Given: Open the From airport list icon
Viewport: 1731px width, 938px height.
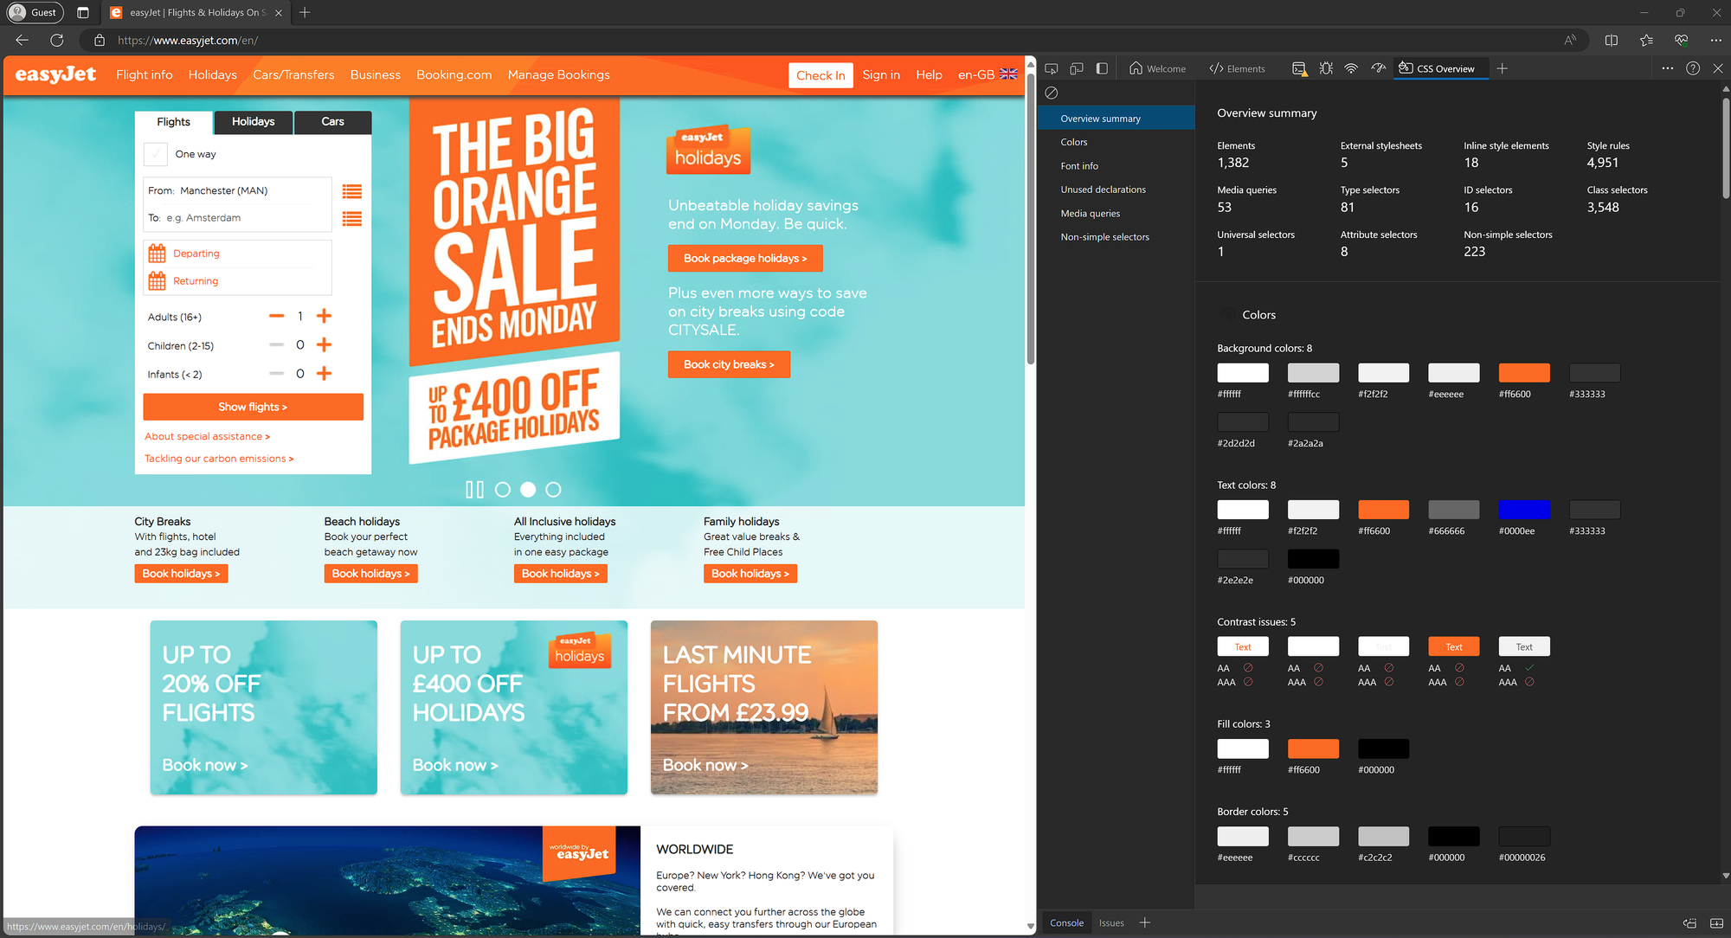Looking at the screenshot, I should click(351, 191).
